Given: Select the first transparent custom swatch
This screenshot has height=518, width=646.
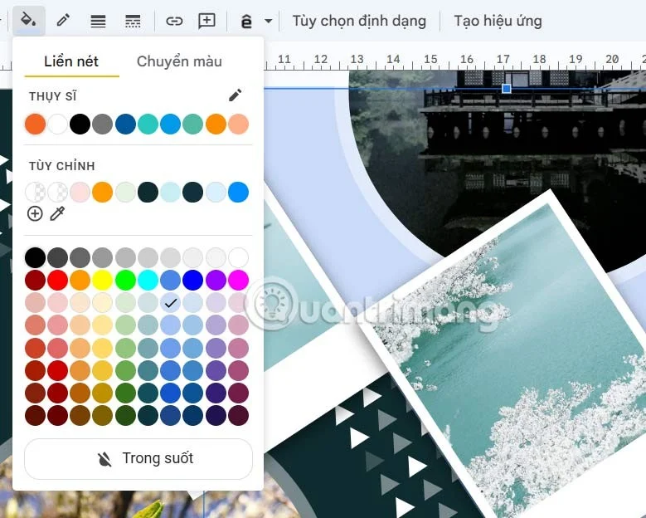Looking at the screenshot, I should pyautogui.click(x=36, y=193).
